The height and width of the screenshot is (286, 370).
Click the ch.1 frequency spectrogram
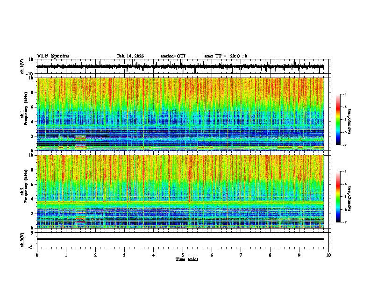pos(180,114)
